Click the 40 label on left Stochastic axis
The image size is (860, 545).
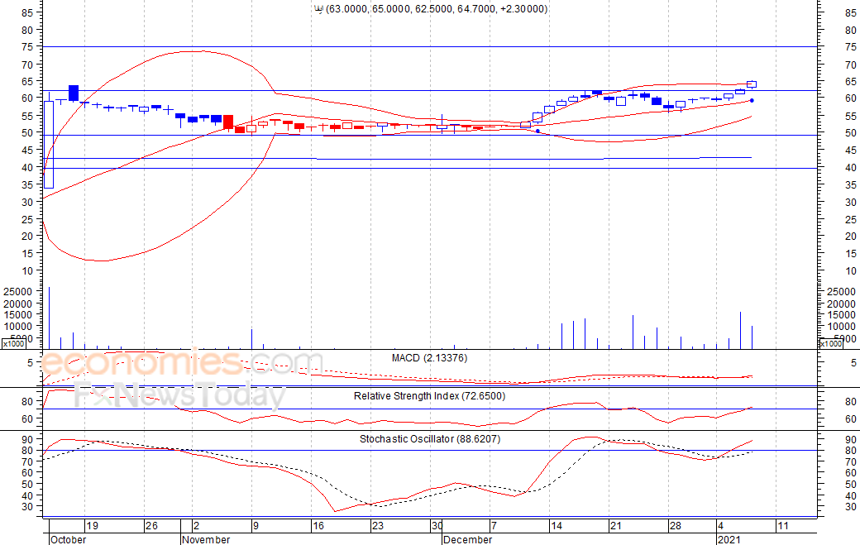coord(26,495)
